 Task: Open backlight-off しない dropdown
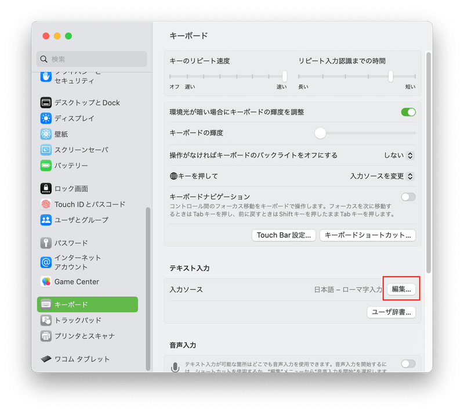[x=398, y=155]
